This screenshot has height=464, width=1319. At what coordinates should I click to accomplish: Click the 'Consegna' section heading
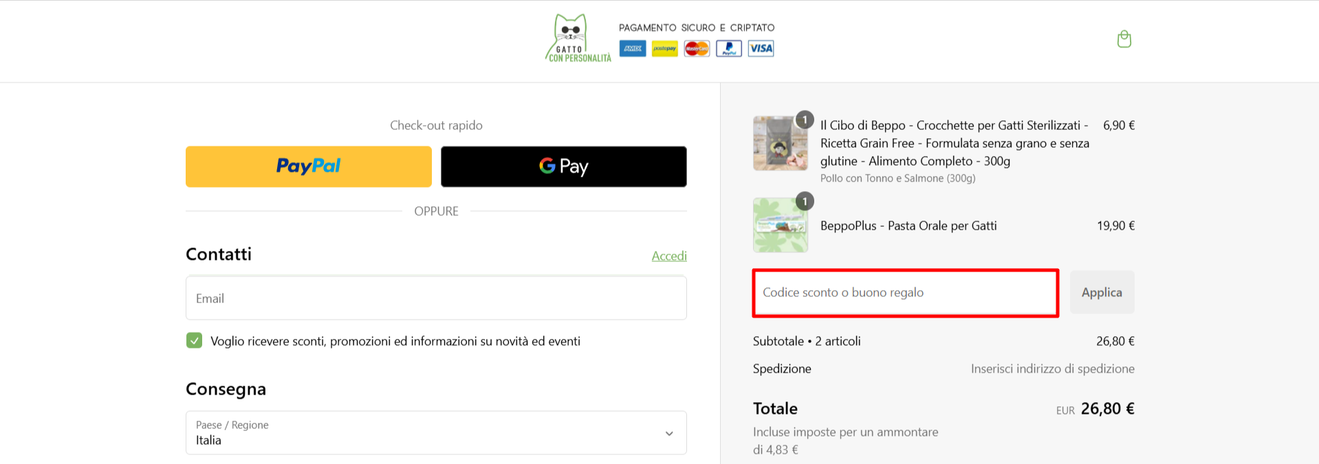point(226,389)
